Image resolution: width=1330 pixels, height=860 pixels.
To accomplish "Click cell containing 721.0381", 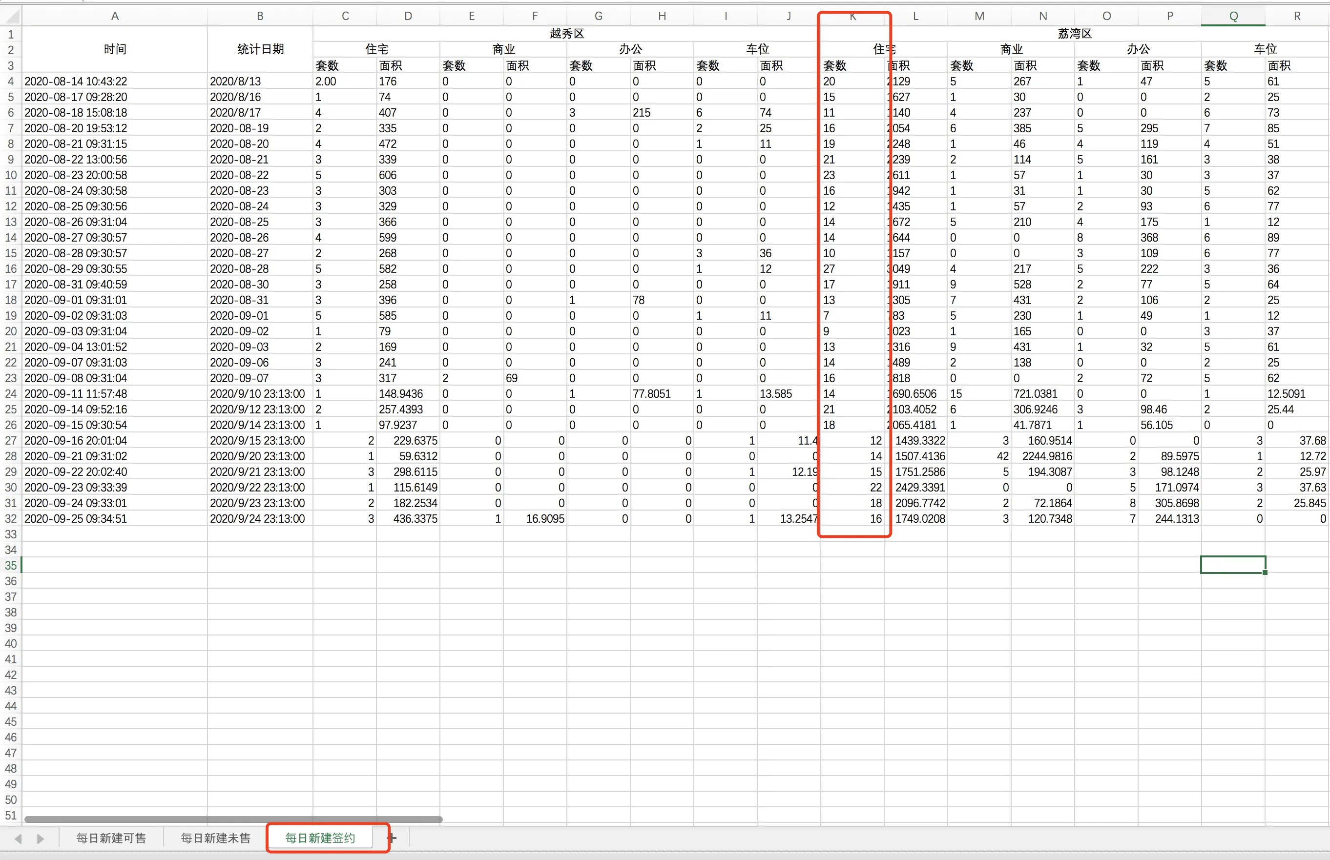I will click(1043, 394).
